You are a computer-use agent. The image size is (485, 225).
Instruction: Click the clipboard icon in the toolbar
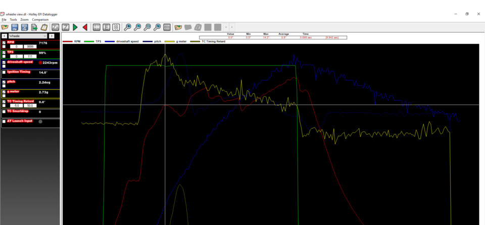tap(44, 27)
